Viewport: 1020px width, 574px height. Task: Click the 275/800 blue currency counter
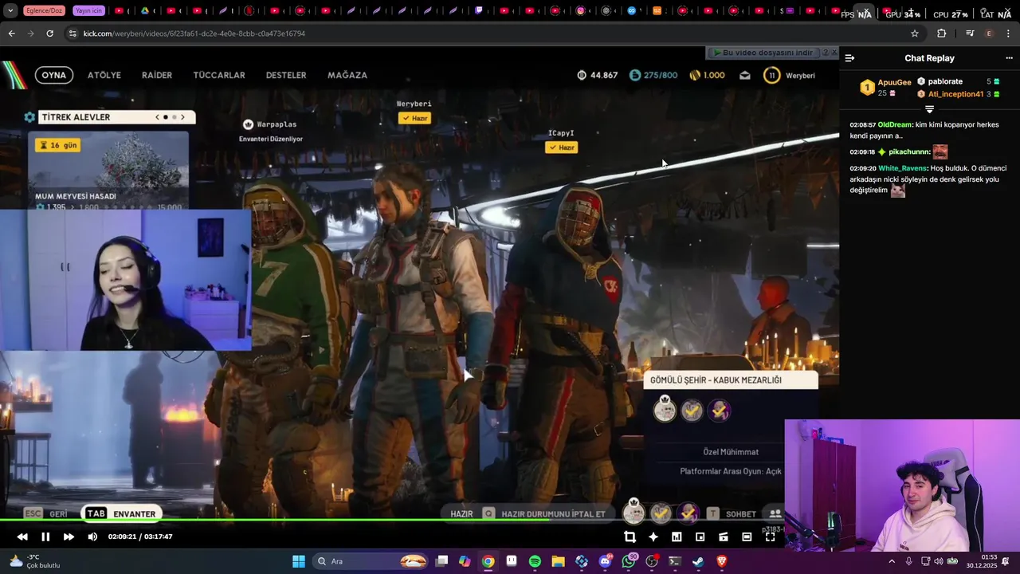(653, 75)
